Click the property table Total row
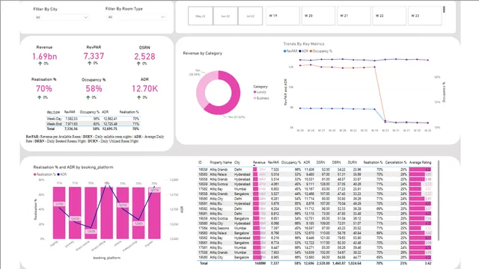This screenshot has height=269, width=479. point(314,263)
